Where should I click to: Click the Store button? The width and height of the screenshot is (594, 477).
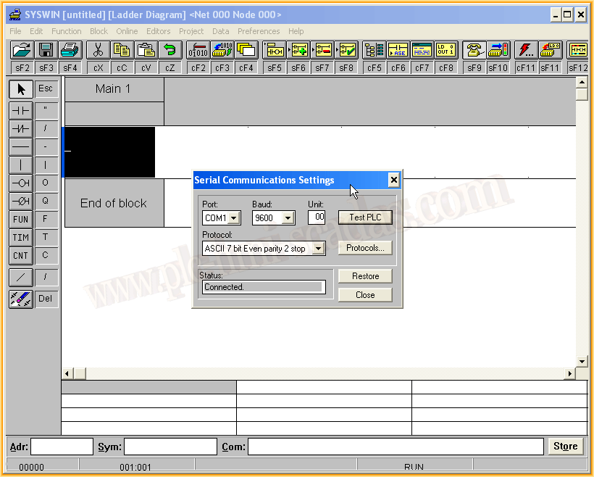coord(565,446)
